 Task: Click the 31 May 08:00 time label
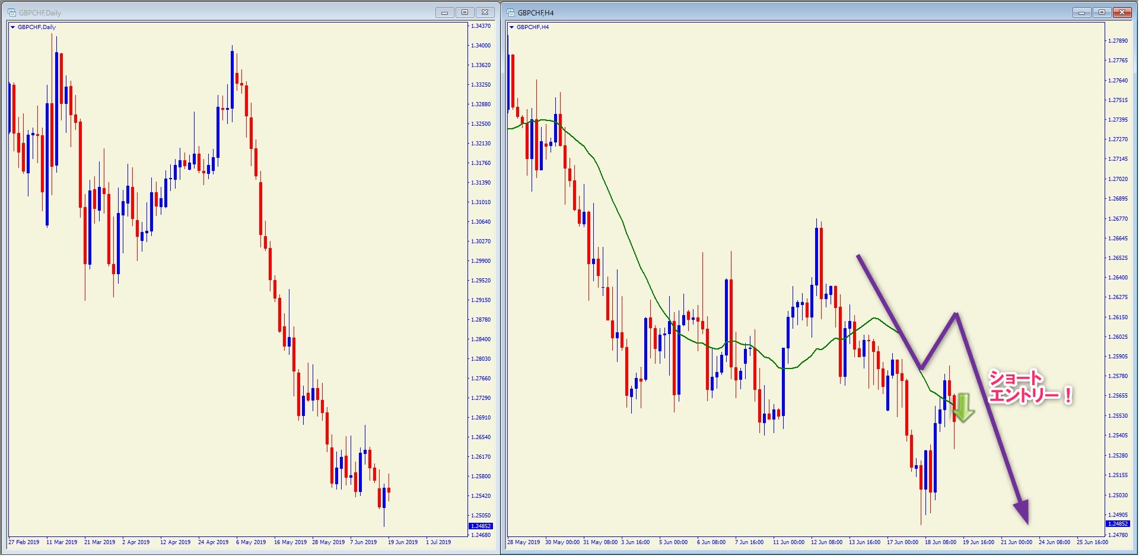click(600, 542)
